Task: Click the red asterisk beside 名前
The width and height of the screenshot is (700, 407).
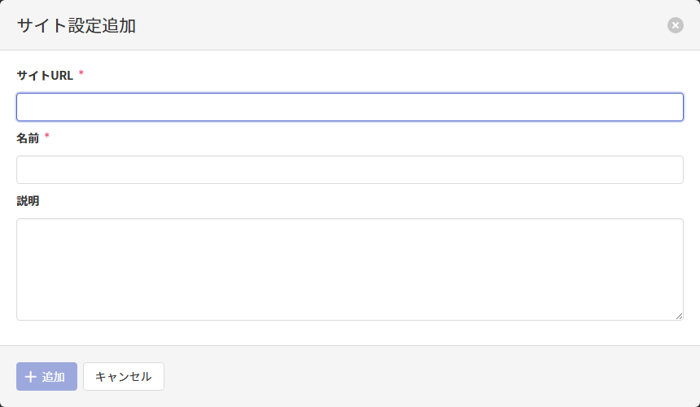Action: 47,137
